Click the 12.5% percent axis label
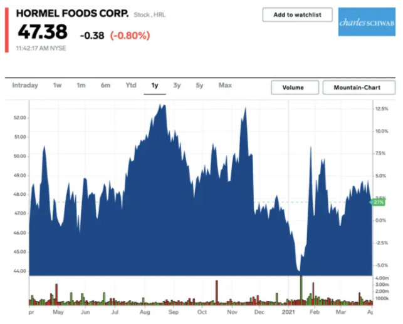Screen dimensions: 403x324 click(x=382, y=109)
